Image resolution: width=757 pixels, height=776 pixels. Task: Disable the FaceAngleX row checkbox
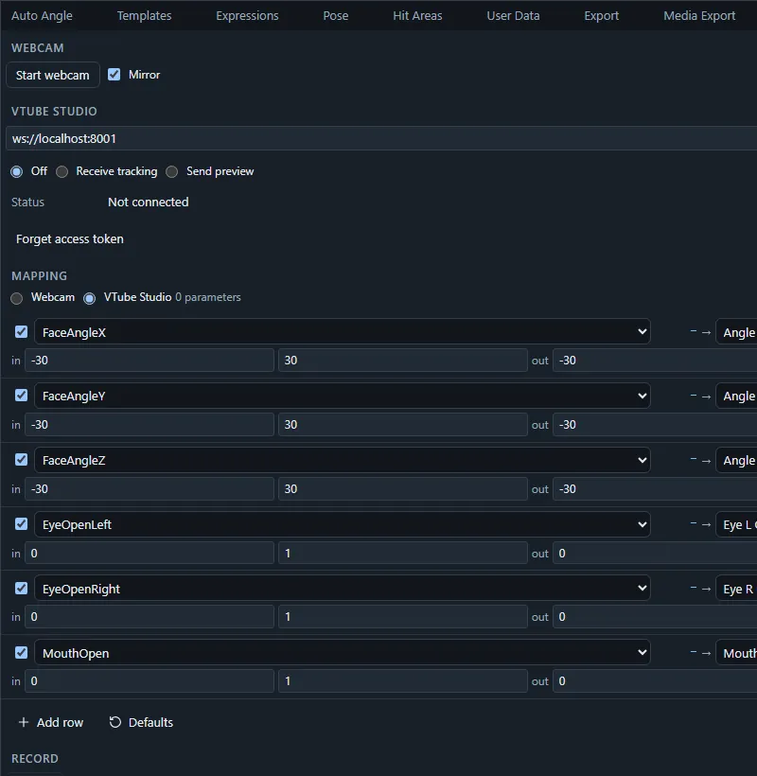(x=21, y=331)
